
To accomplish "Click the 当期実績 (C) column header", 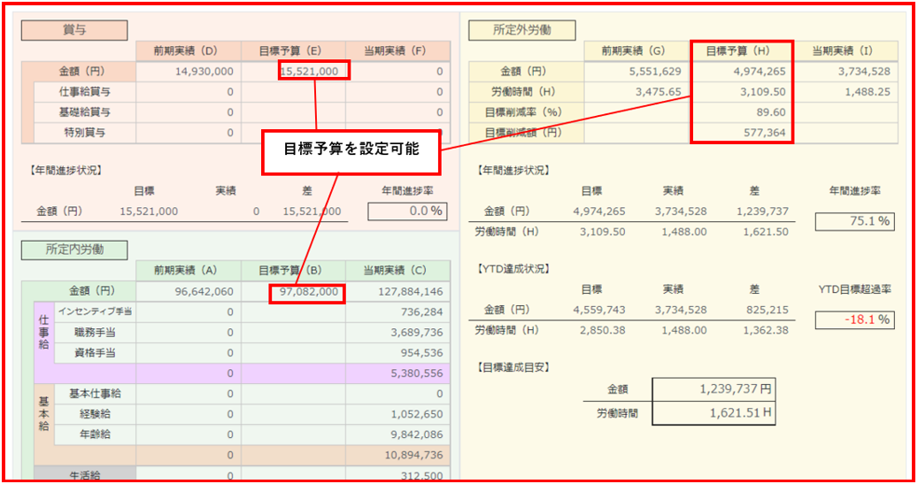I will [396, 271].
